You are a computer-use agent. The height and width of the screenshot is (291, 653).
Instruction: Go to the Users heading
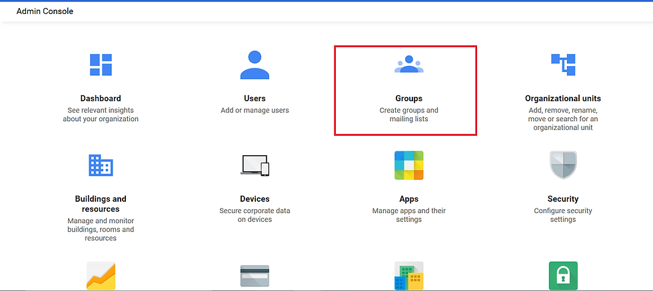255,99
